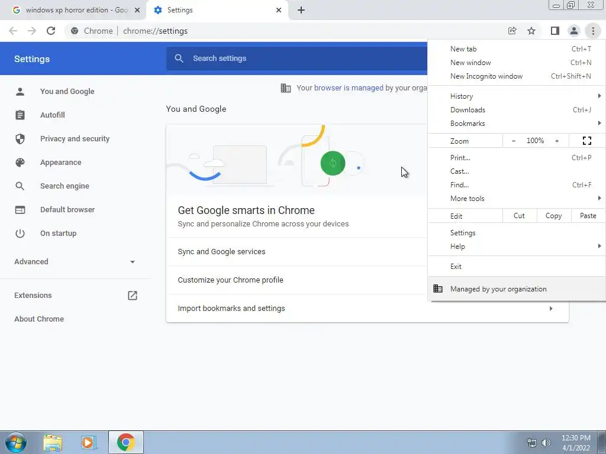This screenshot has width=606, height=454.
Task: Close the Settings tab
Action: point(279,10)
